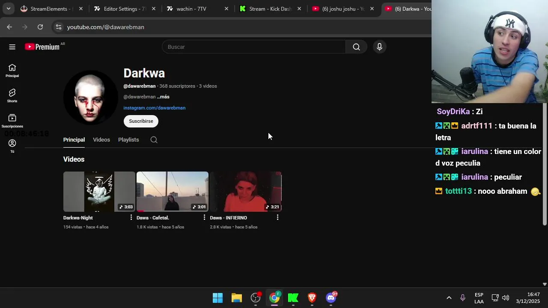Open options menu for Dawa - INFIERNO video
The image size is (548, 308).
(x=277, y=218)
